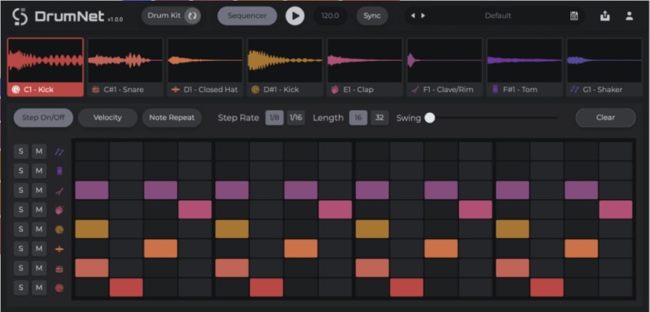Click the hat icon beside D1 - Closed Hat

tap(175, 89)
